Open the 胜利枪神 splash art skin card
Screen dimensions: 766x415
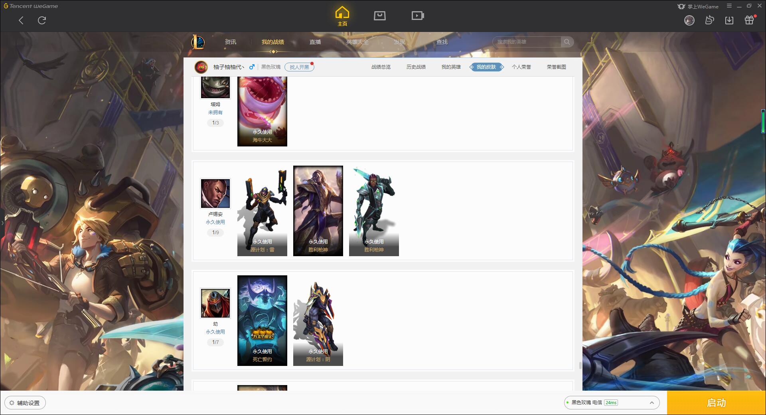(318, 211)
